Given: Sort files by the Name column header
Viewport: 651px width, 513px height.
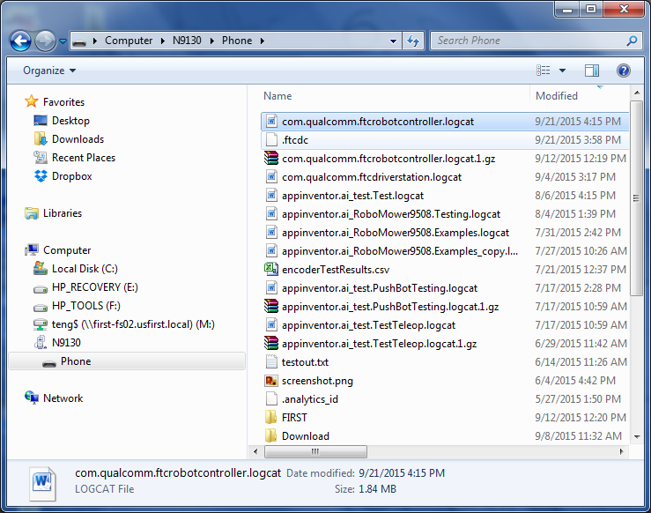Looking at the screenshot, I should click(277, 96).
